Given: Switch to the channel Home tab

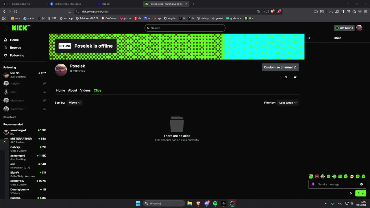Looking at the screenshot, I should click(60, 90).
